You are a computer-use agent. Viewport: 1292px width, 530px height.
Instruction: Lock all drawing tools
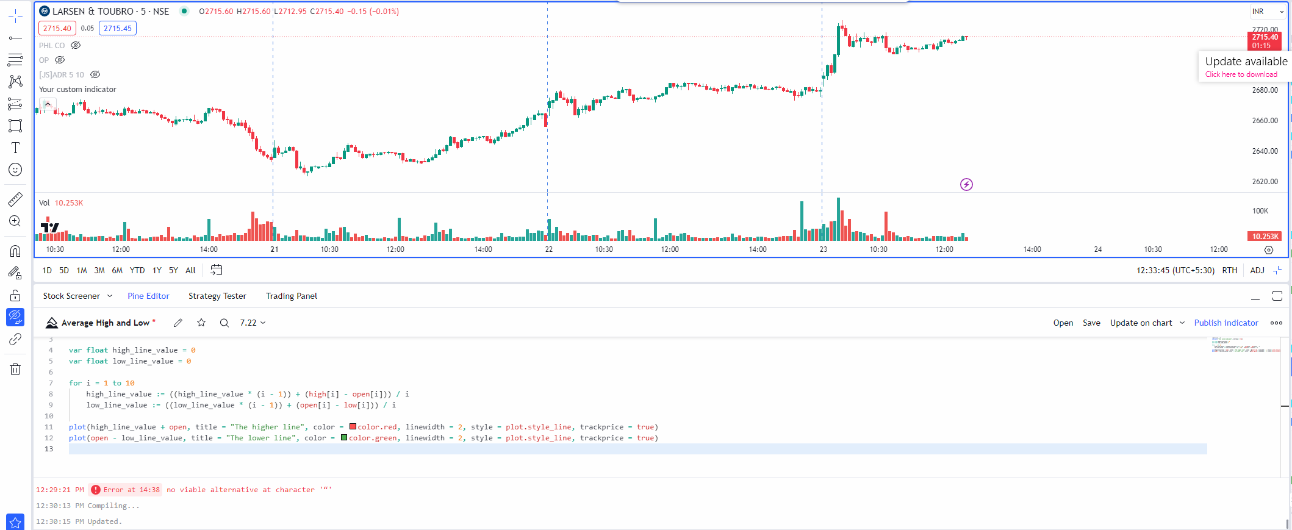coord(15,295)
